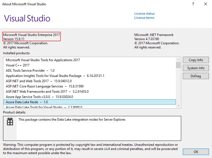Click the installed products scroll down arrow
The width and height of the screenshot is (212, 158).
pyautogui.click(x=178, y=105)
